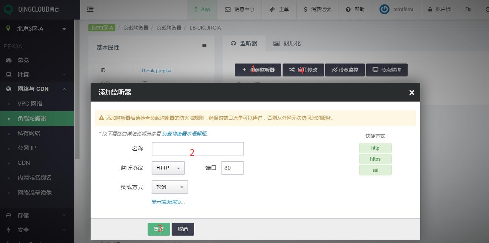This screenshot has width=489, height=243.
Task: Click the 工单 ticket icon
Action: coord(272,10)
